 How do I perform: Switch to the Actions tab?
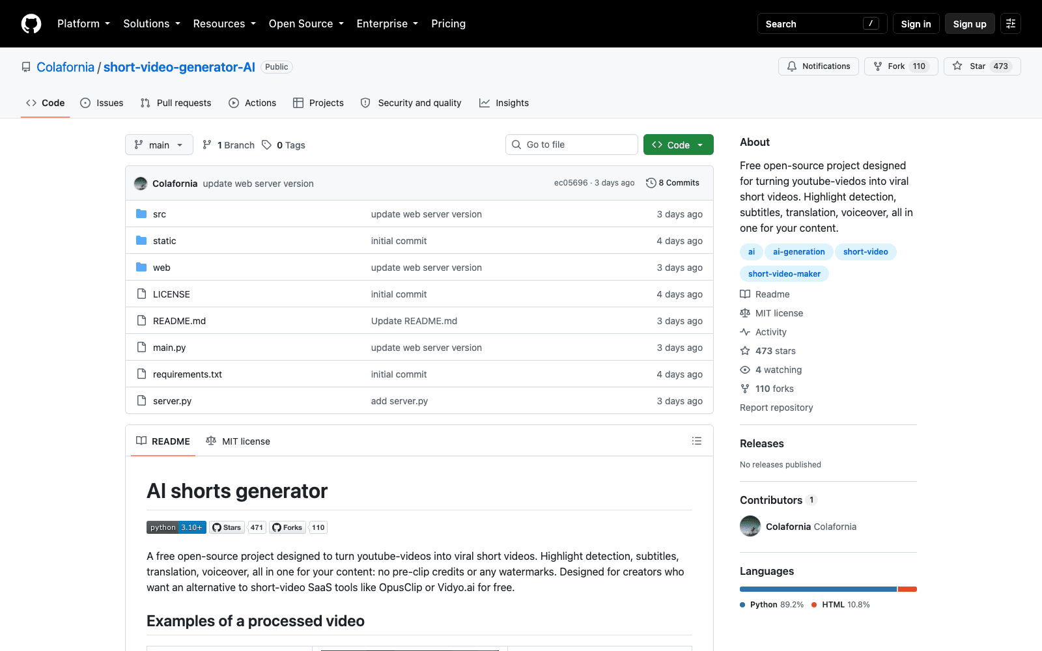[x=253, y=103]
